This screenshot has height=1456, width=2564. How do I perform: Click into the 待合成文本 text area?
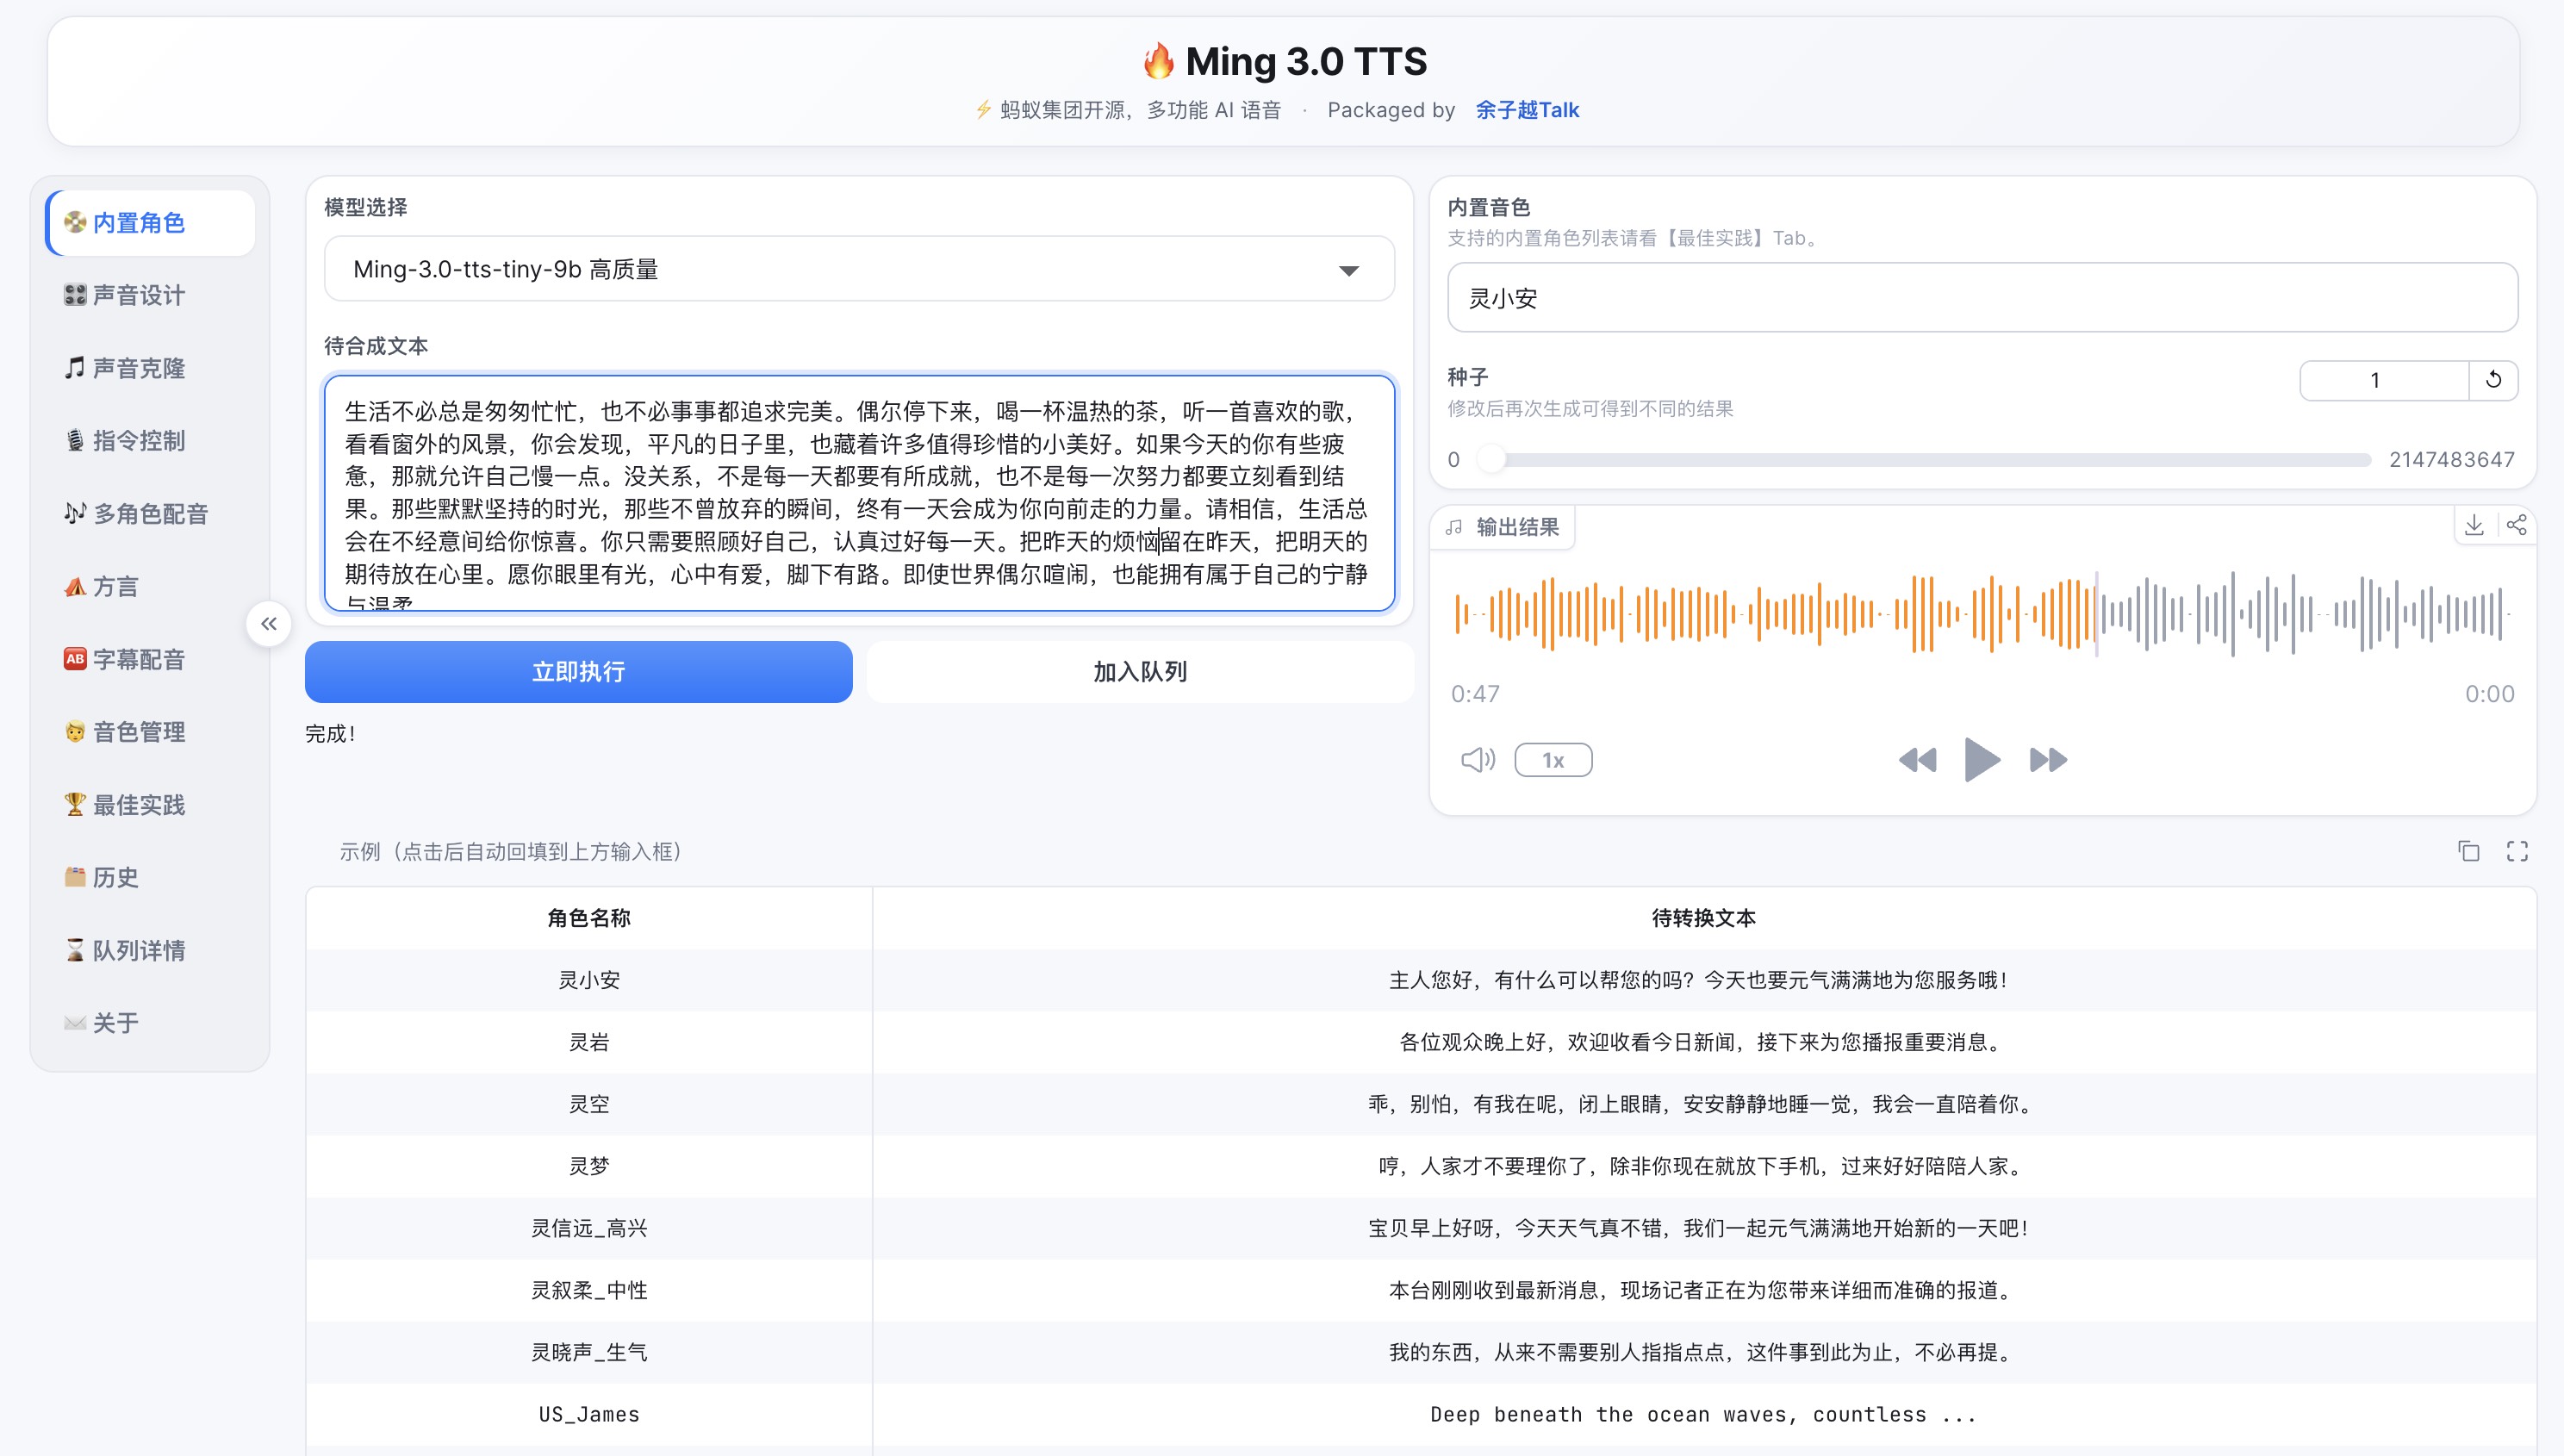859,493
